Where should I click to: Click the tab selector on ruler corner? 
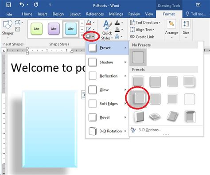tap(4, 51)
